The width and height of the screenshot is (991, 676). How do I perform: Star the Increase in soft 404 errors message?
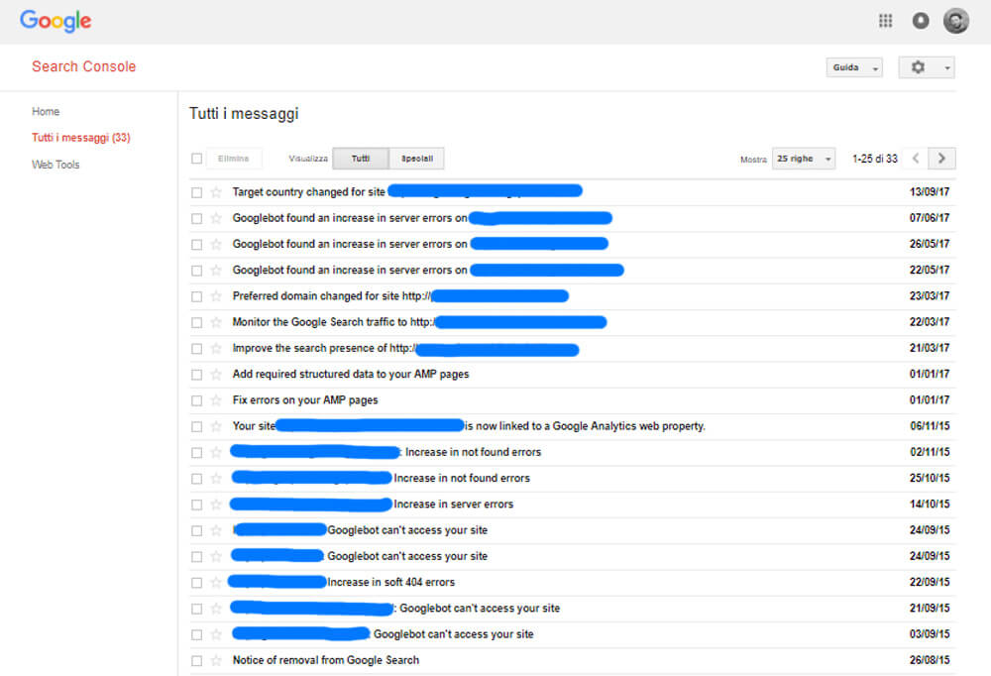tap(216, 583)
